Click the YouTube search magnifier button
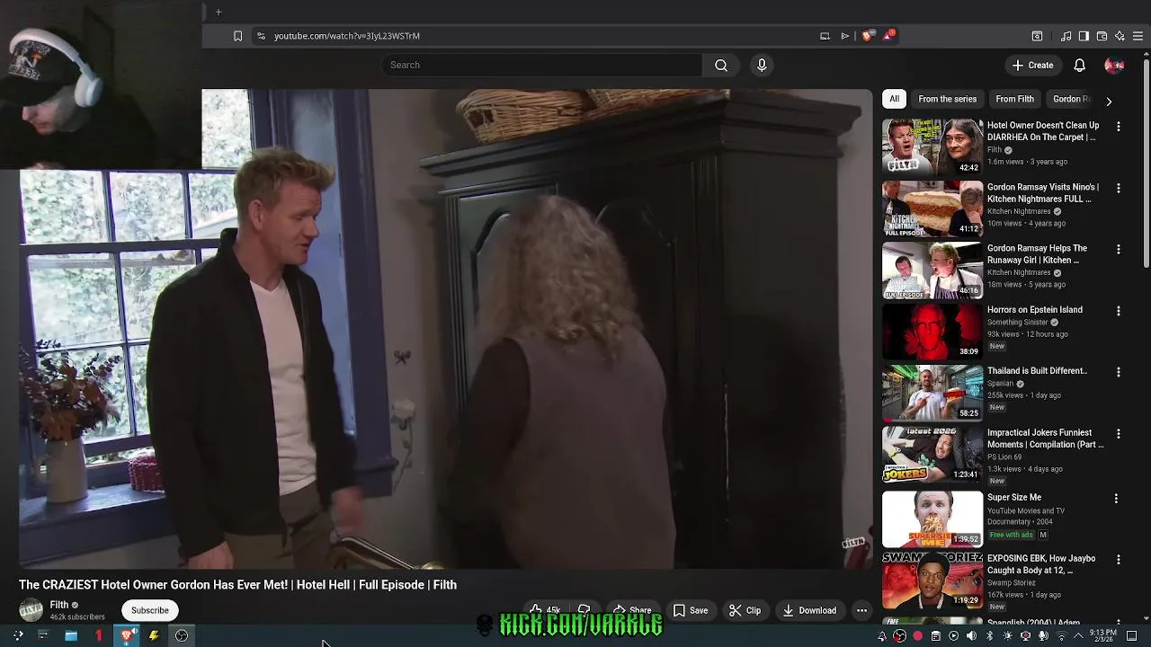The width and height of the screenshot is (1151, 647). (x=721, y=65)
